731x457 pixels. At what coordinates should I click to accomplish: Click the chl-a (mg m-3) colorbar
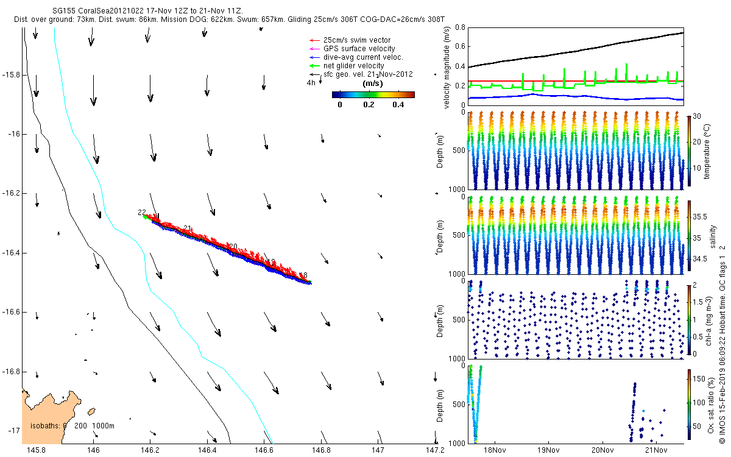coord(689,319)
